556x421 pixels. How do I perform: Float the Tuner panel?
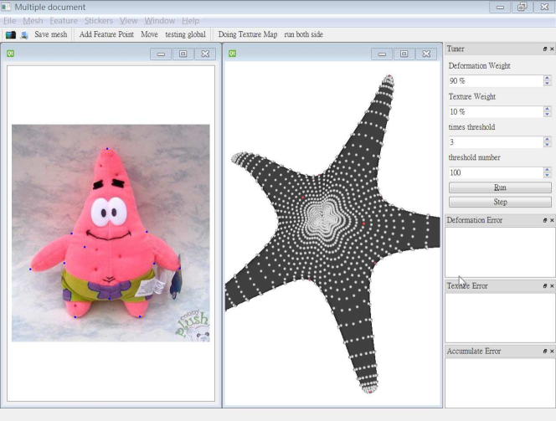point(545,49)
